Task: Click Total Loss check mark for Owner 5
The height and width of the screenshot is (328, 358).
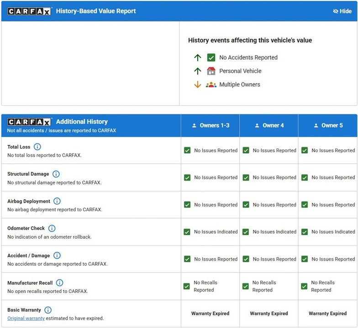Action: [x=305, y=150]
